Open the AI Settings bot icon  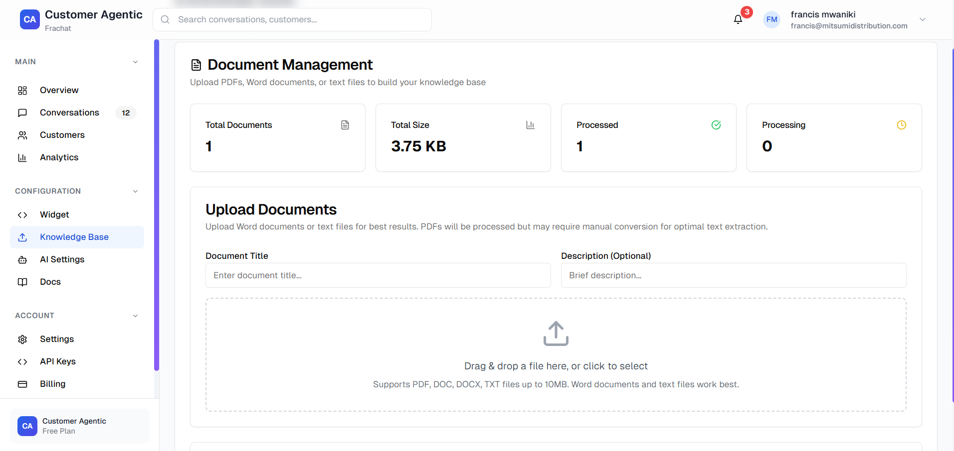pos(22,259)
